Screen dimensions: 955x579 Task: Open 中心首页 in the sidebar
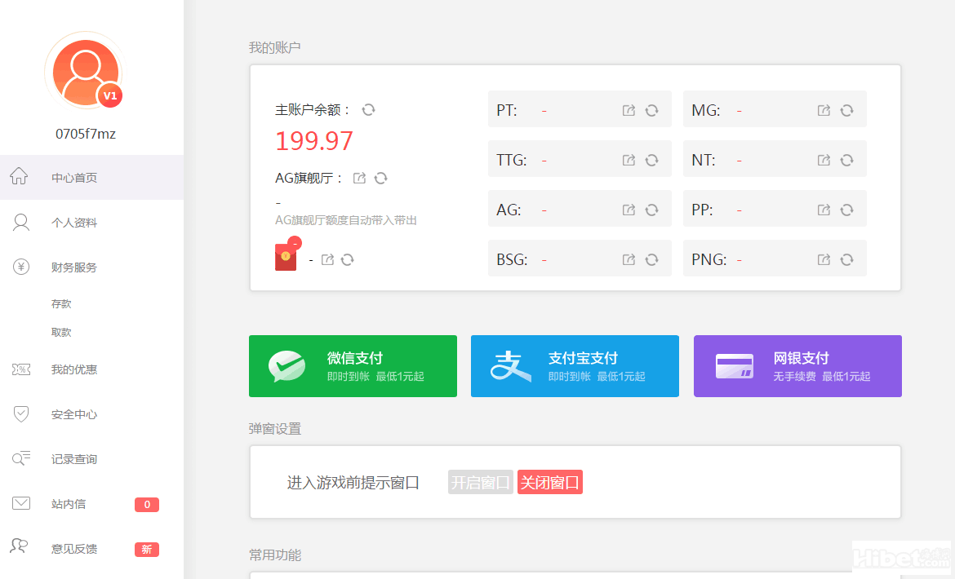73,178
